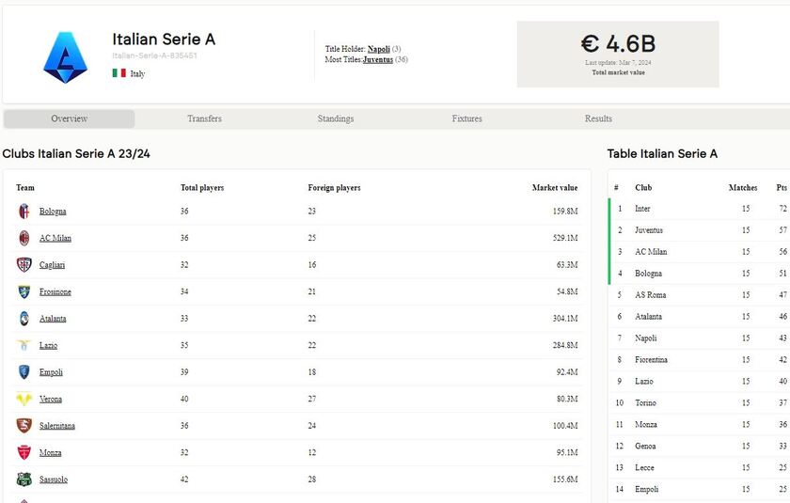Screen dimensions: 790x503
Task: Open the AC Milan team link
Action: coord(55,238)
